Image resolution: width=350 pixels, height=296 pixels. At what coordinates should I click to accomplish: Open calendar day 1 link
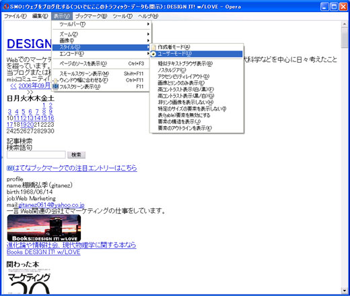(44, 105)
